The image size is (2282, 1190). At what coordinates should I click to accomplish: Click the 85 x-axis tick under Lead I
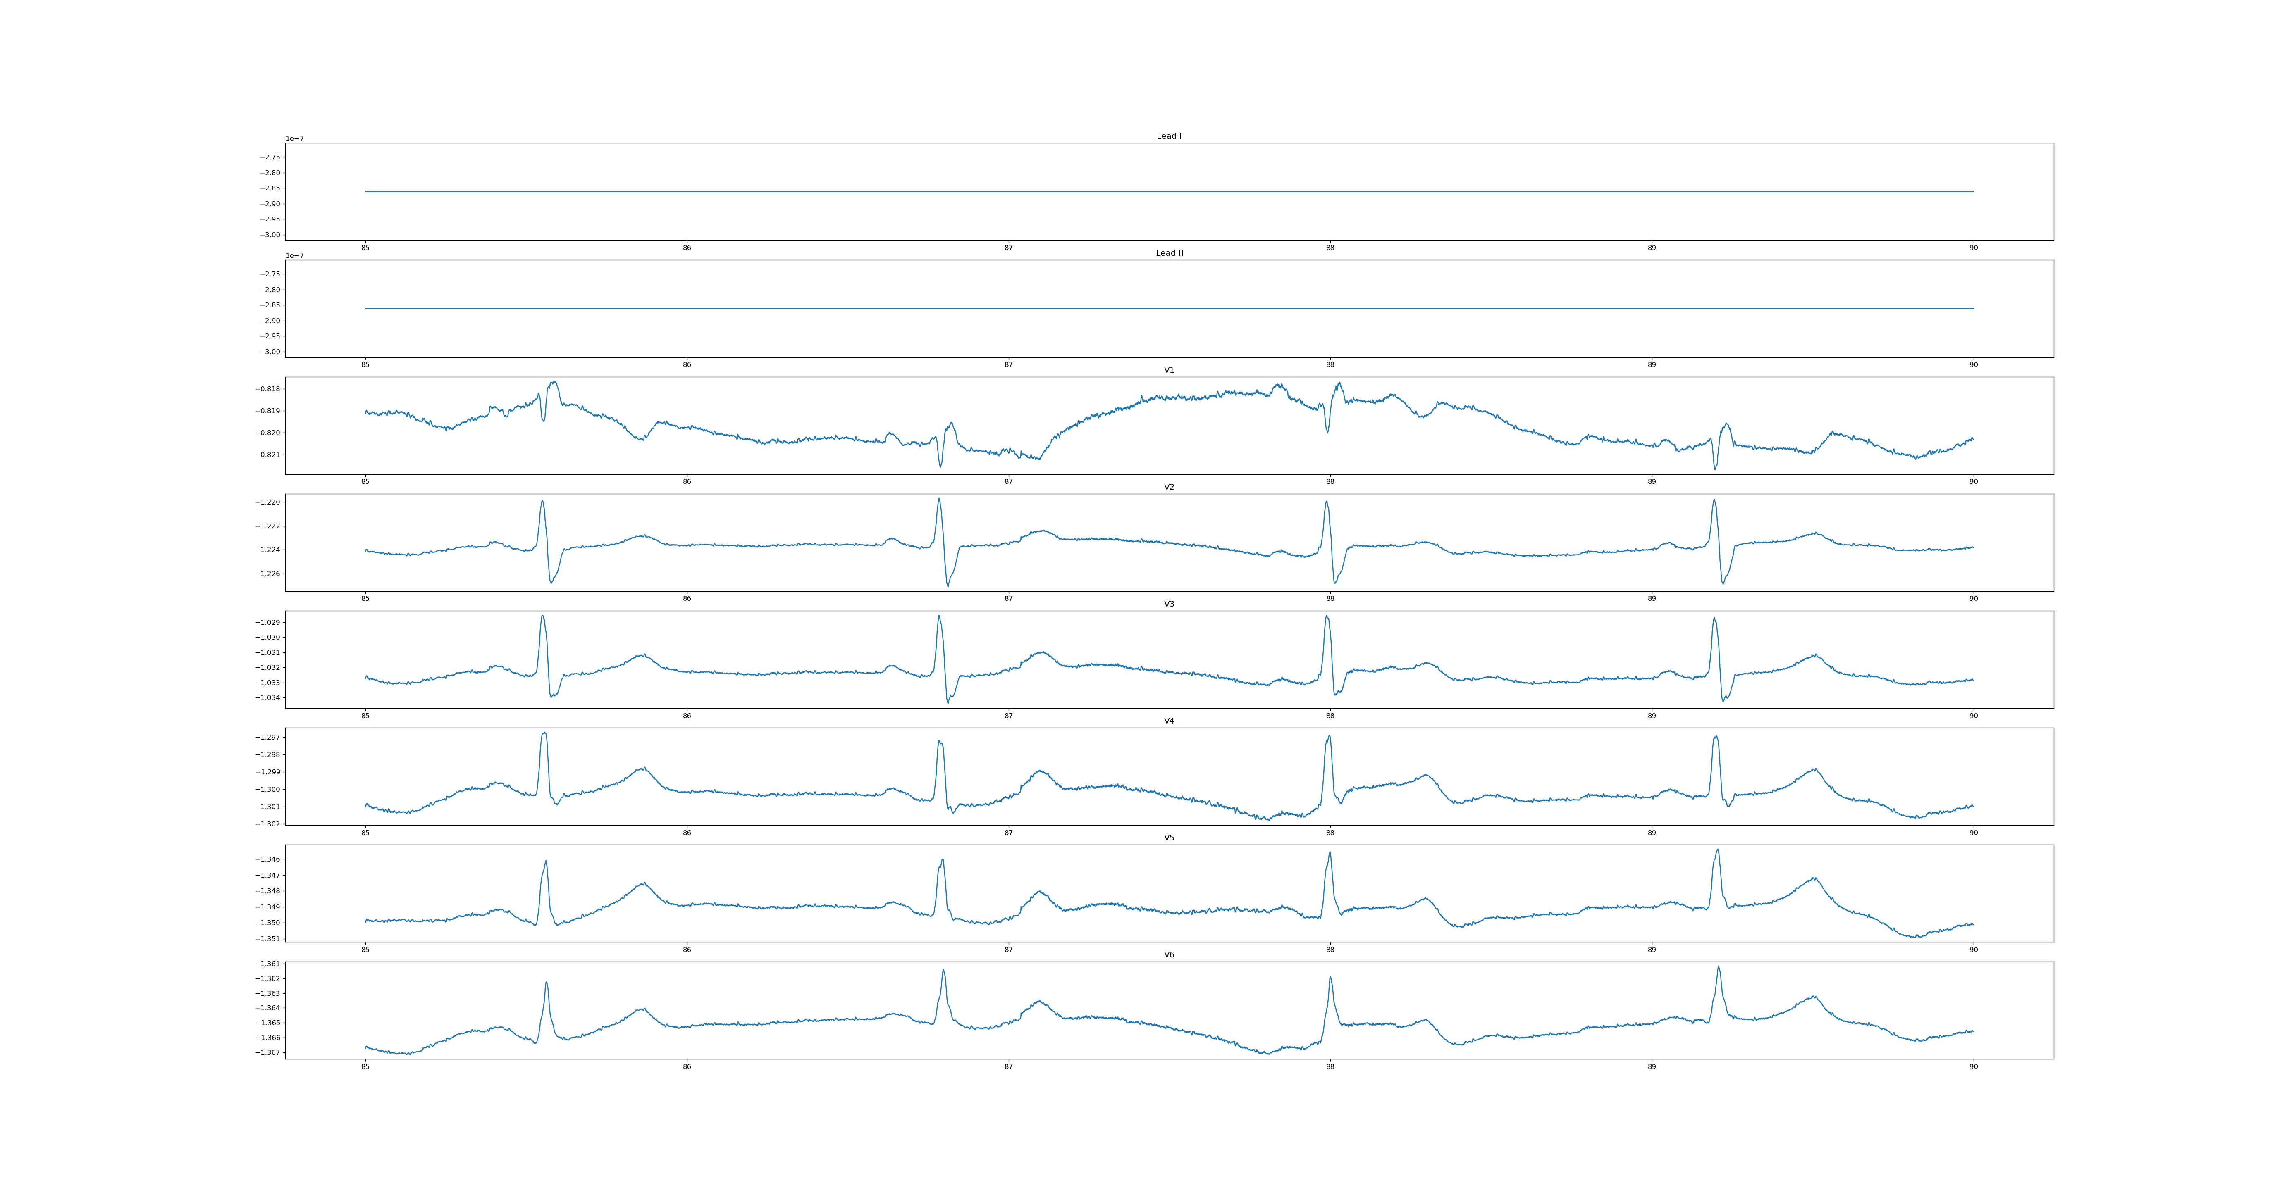(365, 248)
